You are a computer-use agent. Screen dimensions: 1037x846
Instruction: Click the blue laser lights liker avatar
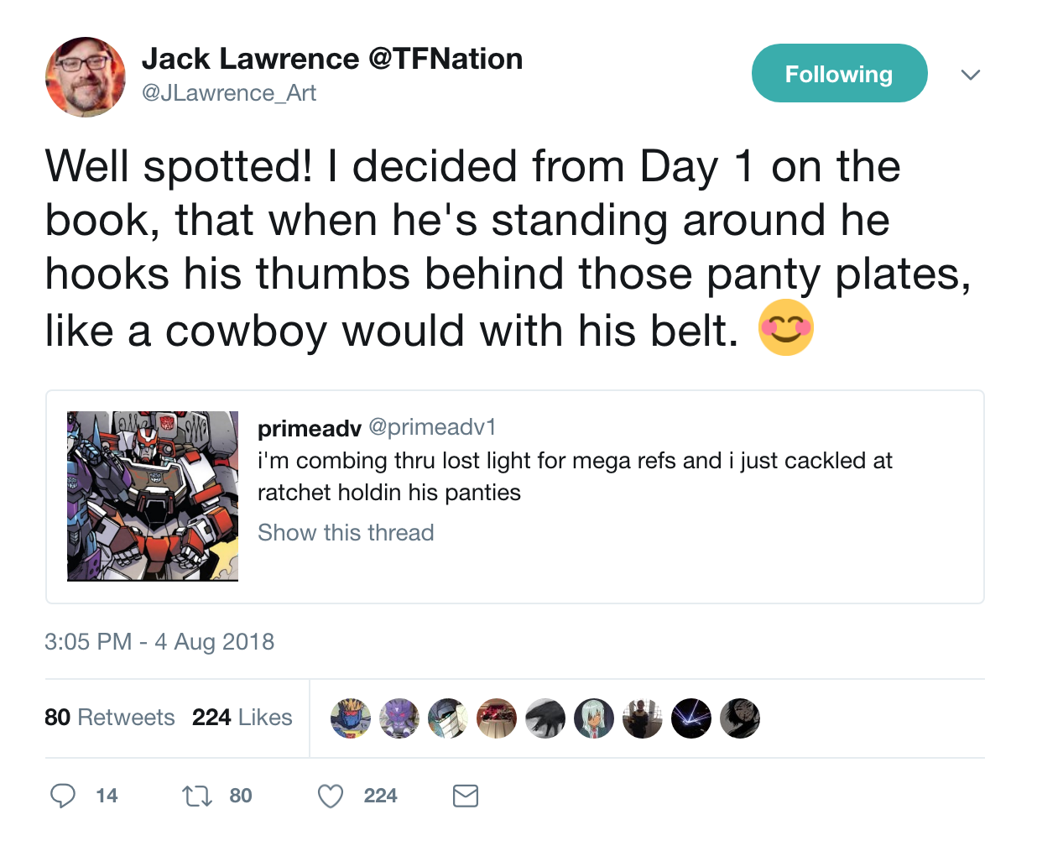pos(691,718)
